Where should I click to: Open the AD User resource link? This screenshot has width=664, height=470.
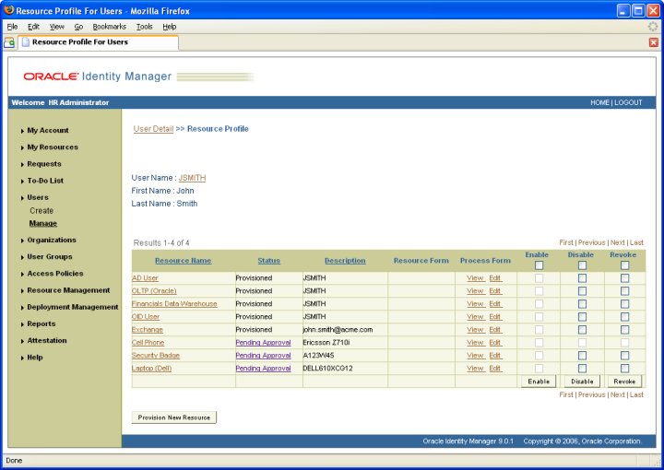point(145,278)
